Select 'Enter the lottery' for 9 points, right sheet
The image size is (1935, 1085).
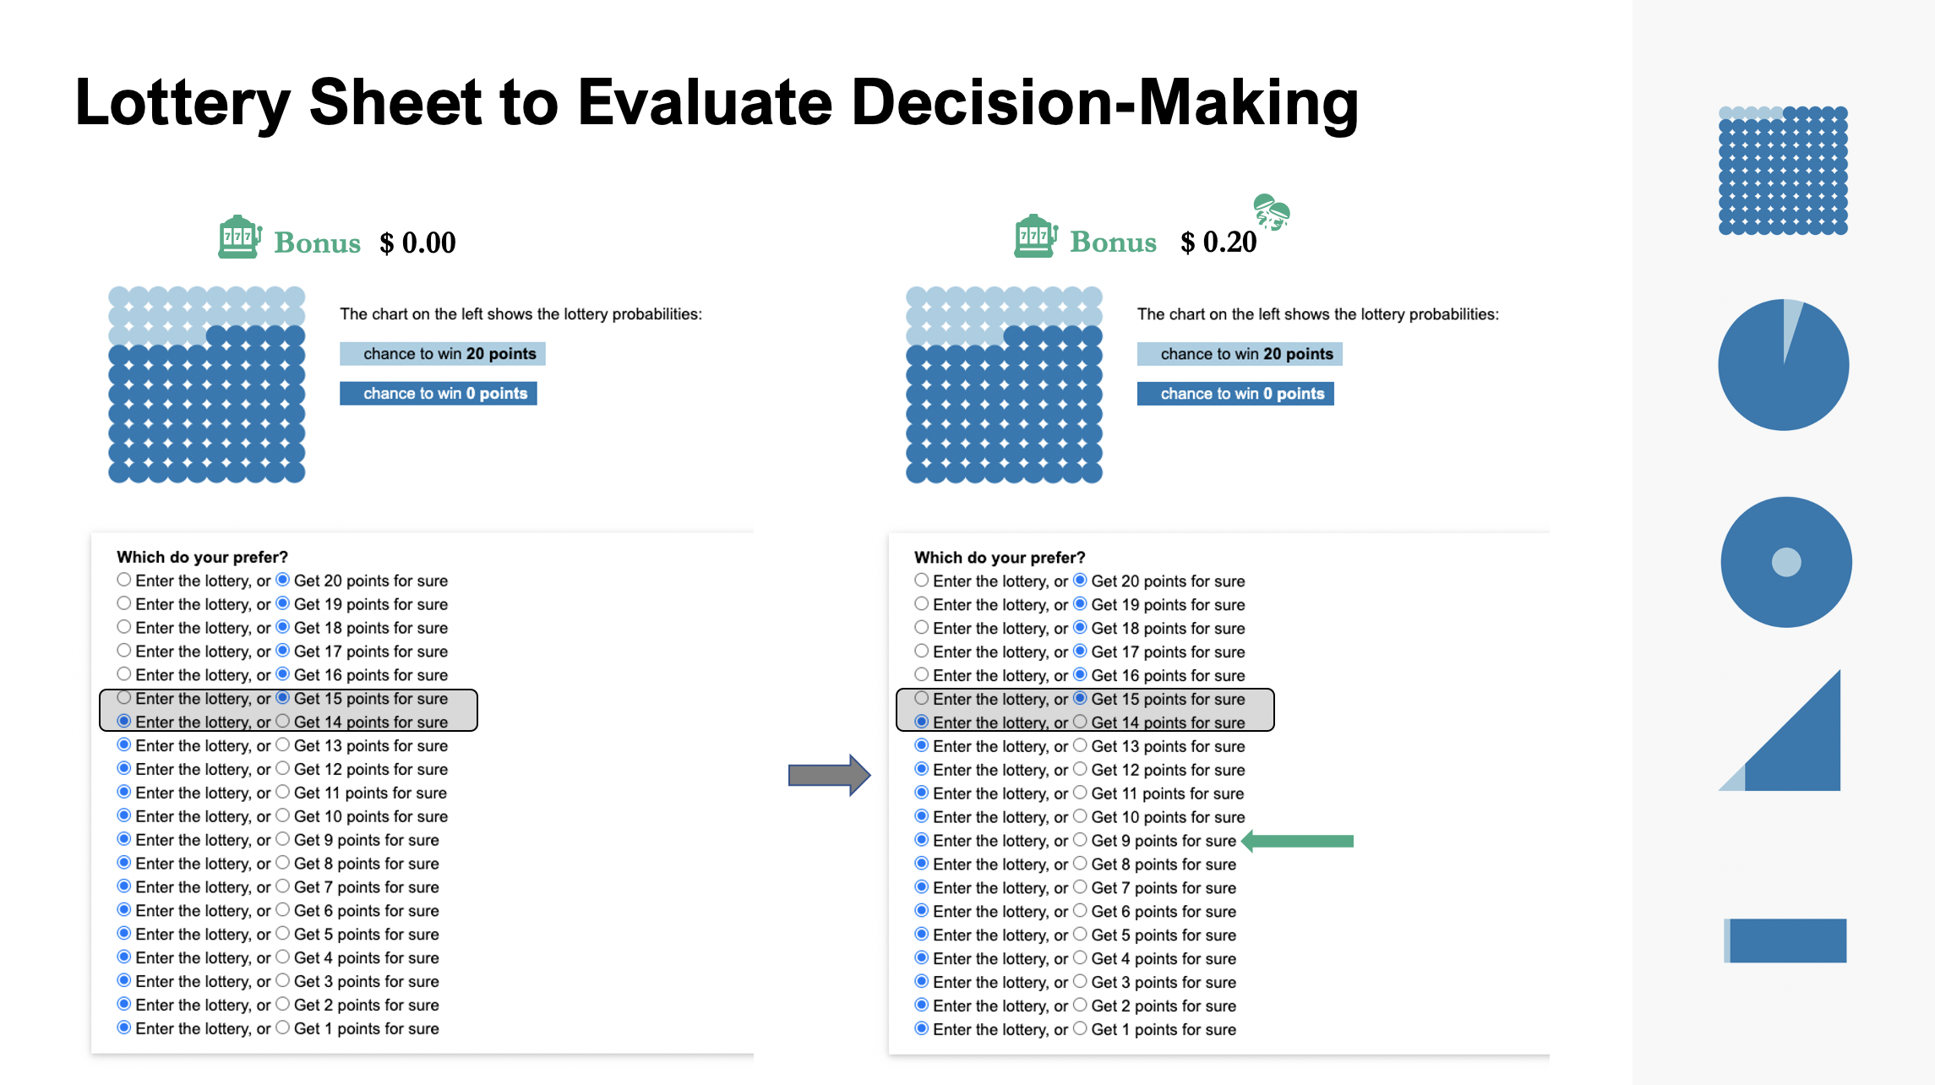pos(921,840)
